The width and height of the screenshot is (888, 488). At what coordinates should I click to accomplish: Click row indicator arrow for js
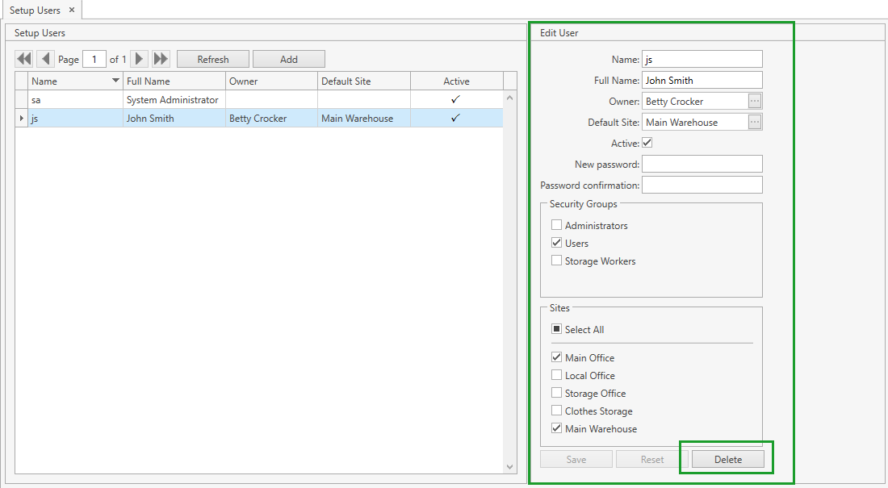coord(22,119)
